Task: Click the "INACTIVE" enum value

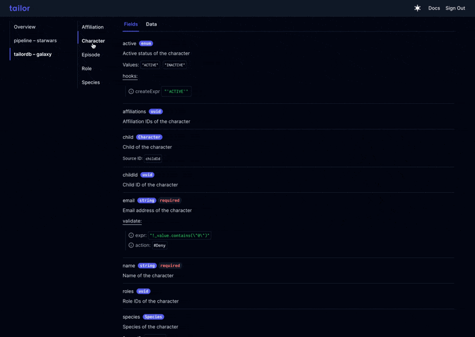Action: click(175, 65)
